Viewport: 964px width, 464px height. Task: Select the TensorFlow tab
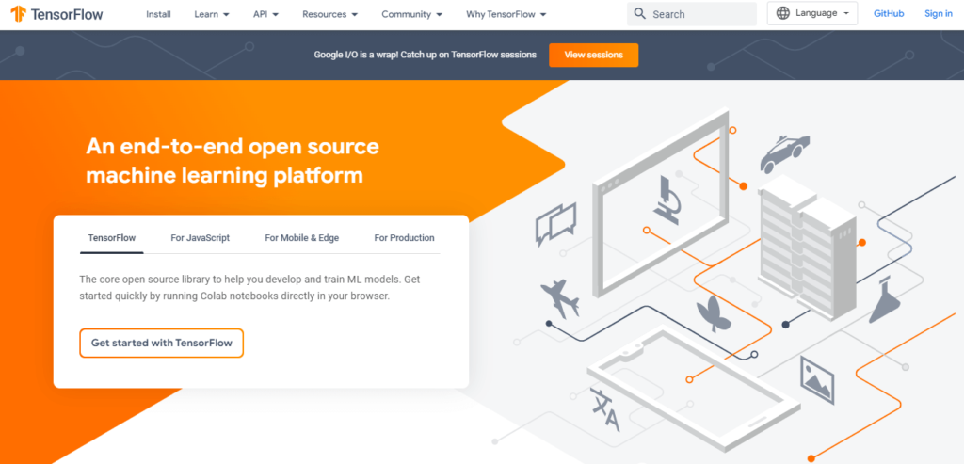(112, 238)
